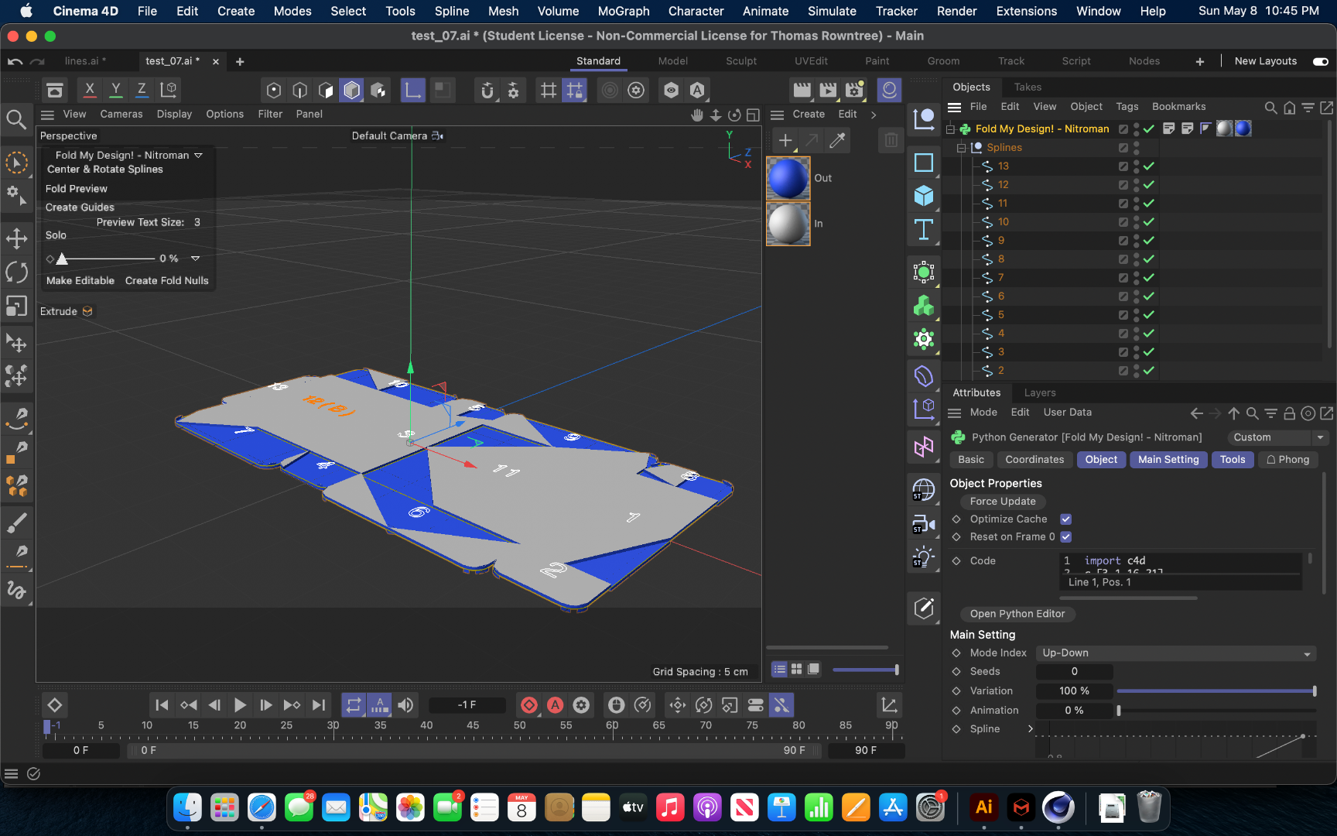
Task: Open Edit Render Settings icon
Action: point(855,91)
